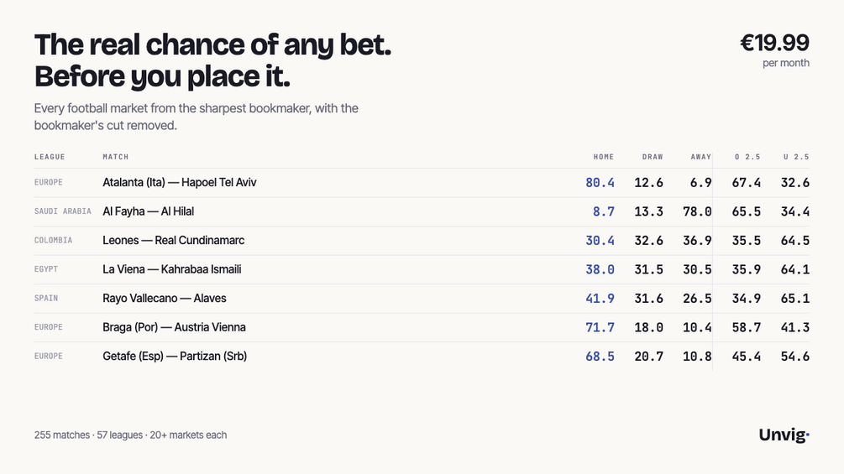Click the HOME column header

pos(603,157)
